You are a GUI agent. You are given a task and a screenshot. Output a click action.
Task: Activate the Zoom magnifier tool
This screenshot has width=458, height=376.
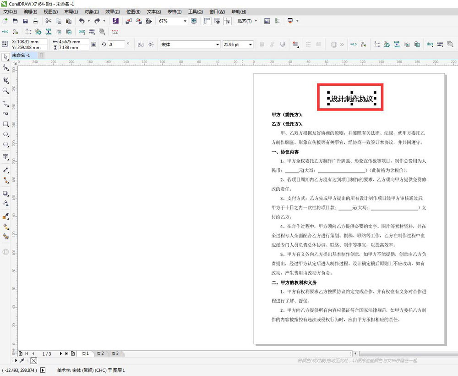(5, 91)
